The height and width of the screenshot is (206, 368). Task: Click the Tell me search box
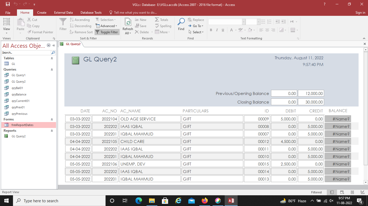pyautogui.click(x=135, y=13)
